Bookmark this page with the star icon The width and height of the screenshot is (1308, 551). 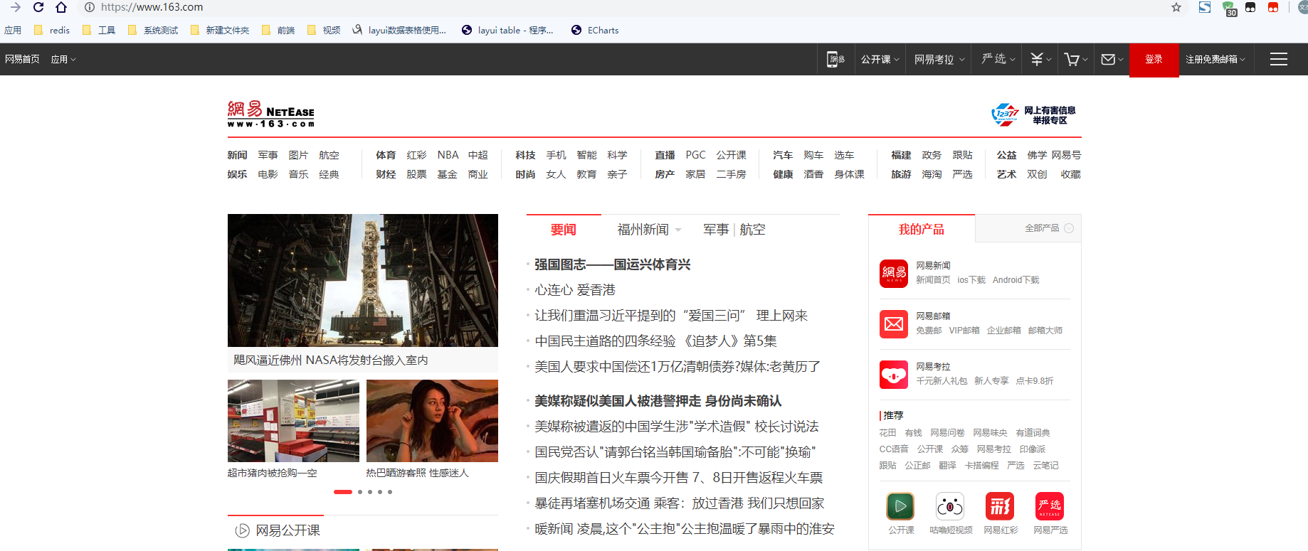pyautogui.click(x=1176, y=7)
